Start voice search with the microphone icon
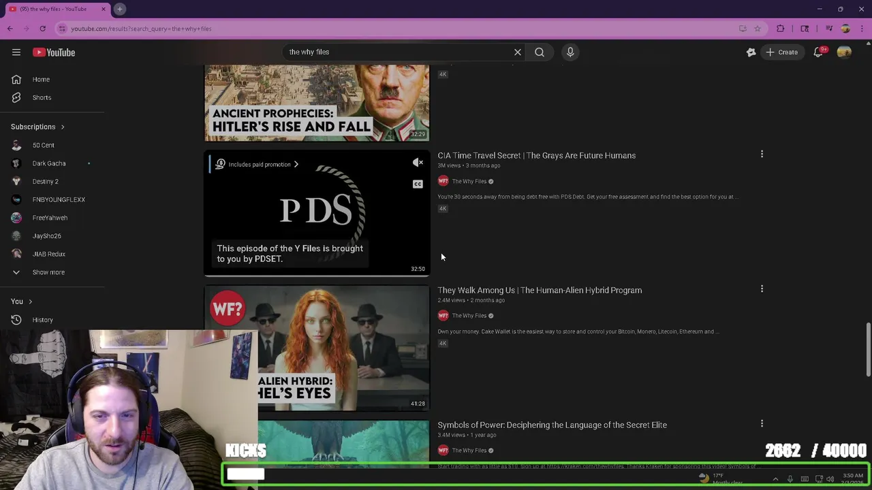The image size is (872, 490). tap(570, 52)
